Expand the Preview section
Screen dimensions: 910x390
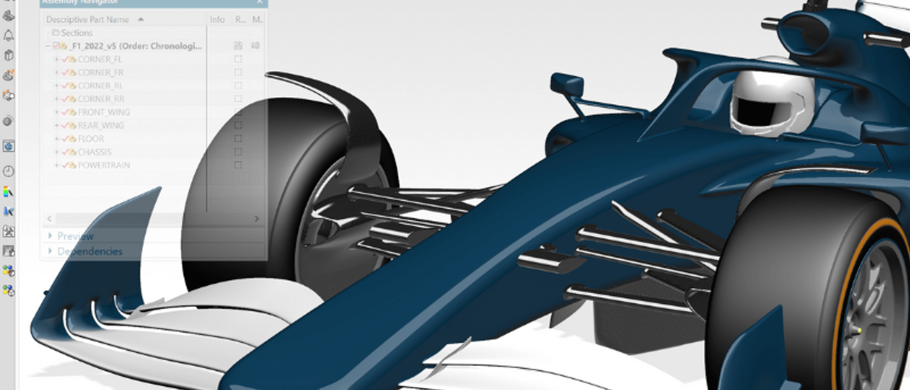click(50, 235)
